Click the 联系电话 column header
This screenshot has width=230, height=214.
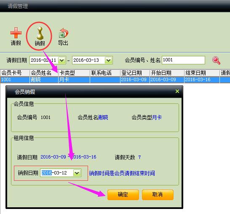pyautogui.click(x=105, y=73)
